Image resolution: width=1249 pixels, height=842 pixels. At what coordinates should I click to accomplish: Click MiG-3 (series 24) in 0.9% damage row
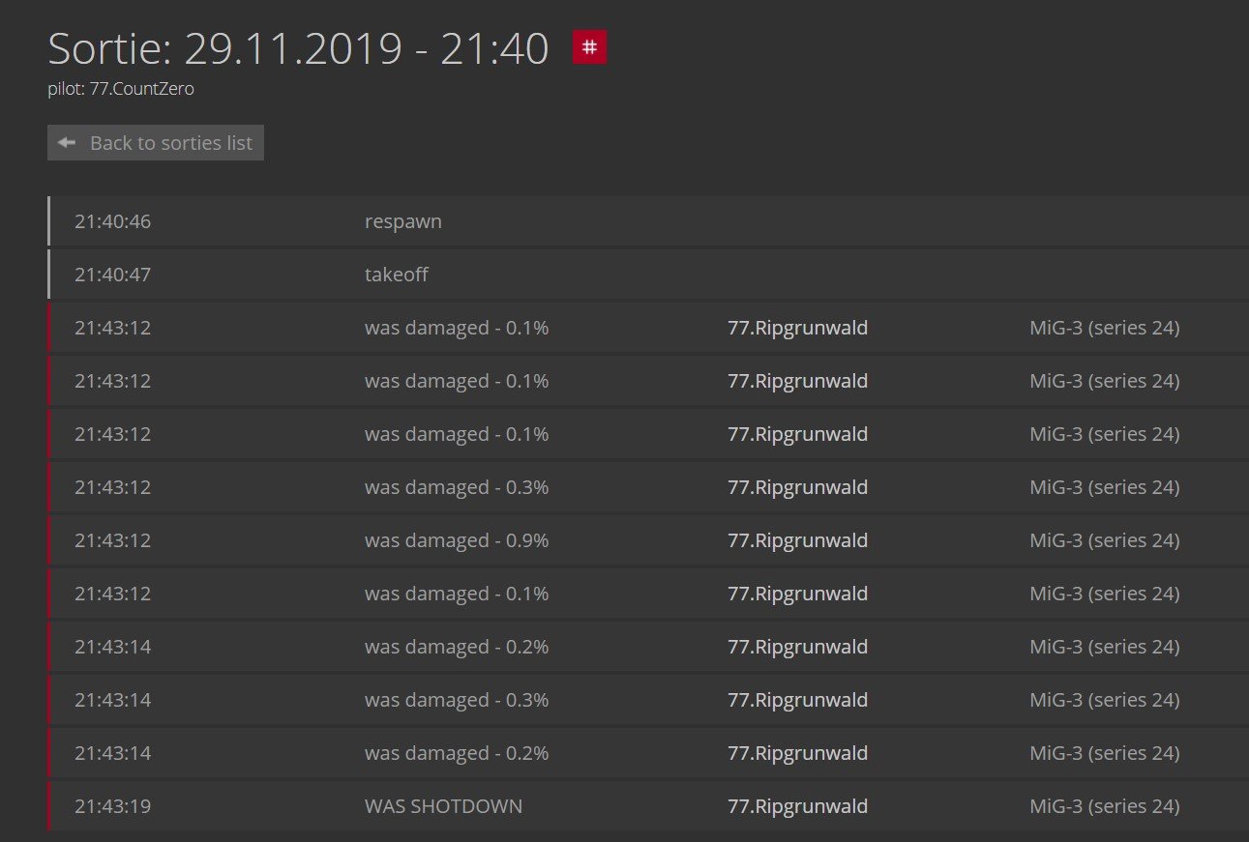[x=1104, y=540]
